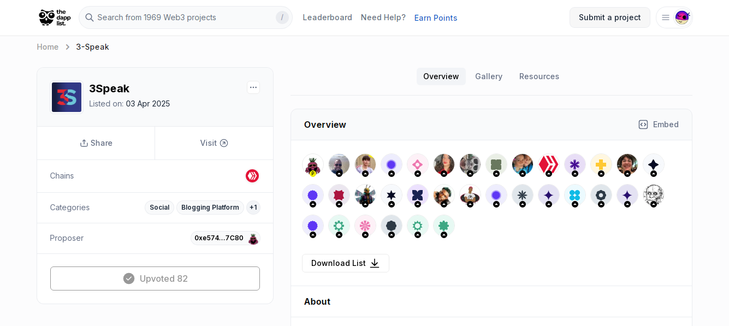729x326 pixels.
Task: Click radish avatar with yellow P badge
Action: tap(313, 164)
